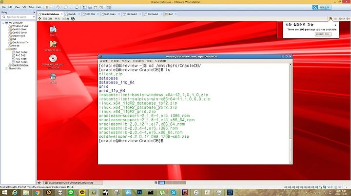The width and height of the screenshot is (351, 196).
Task: Open the guest Places menu in GNOME panel
Action: (x=58, y=19)
